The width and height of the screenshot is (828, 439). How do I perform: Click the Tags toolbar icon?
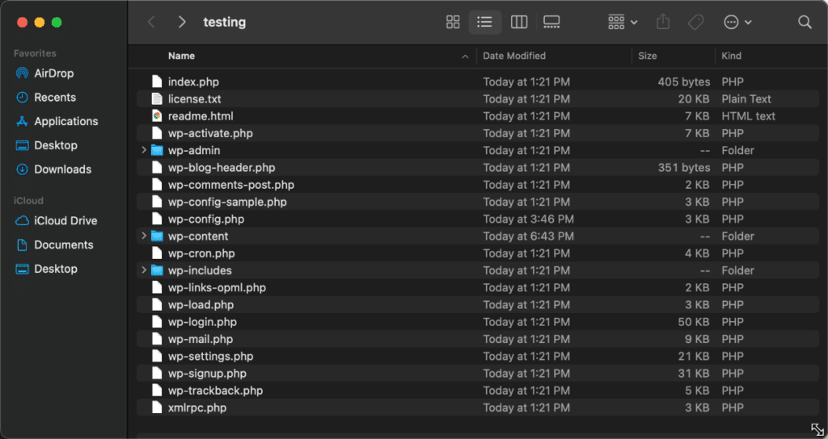coord(696,22)
